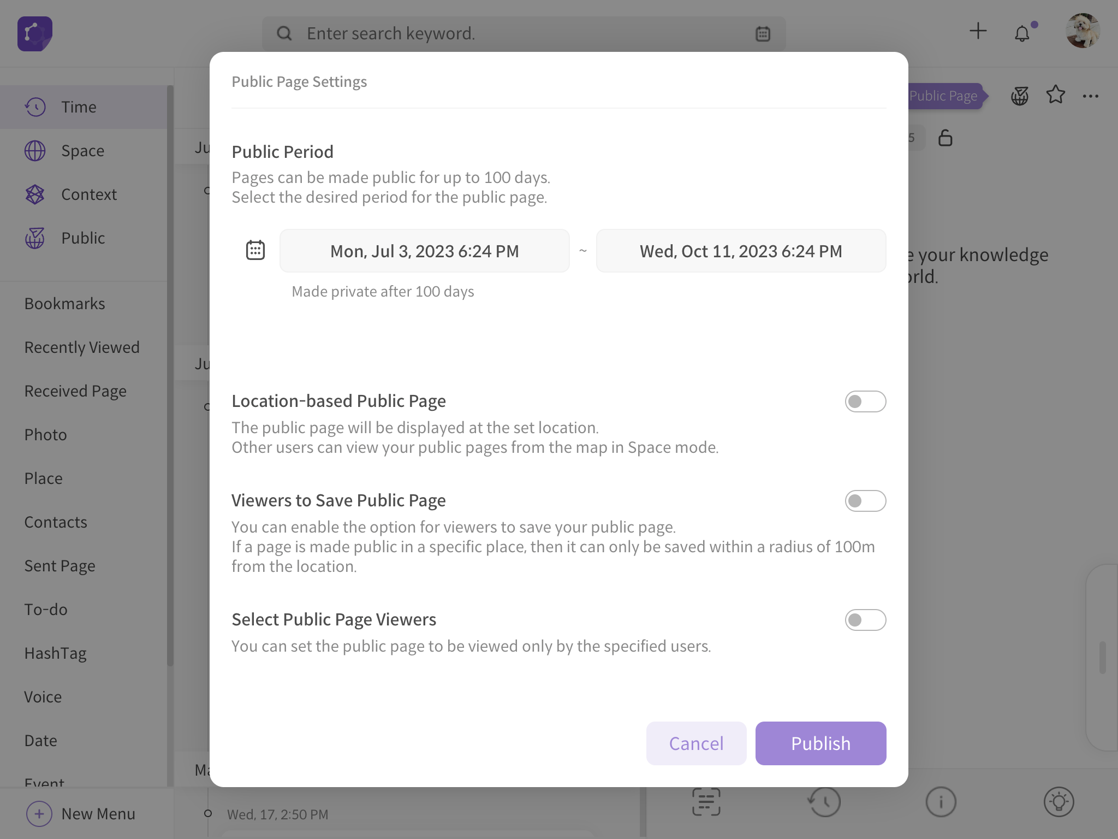1118x839 pixels.
Task: Toggle Select Public Page Viewers switch
Action: click(865, 620)
